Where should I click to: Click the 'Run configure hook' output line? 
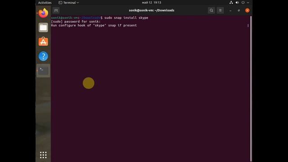point(94,25)
